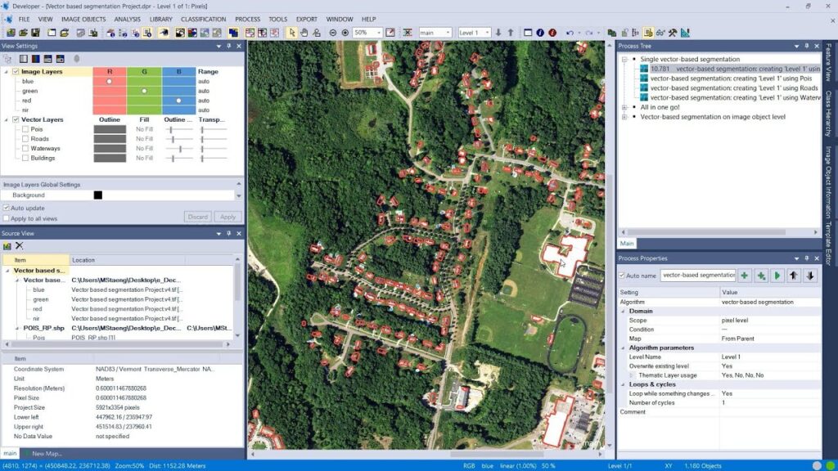Click the red delete icon in Source View
The width and height of the screenshot is (838, 471).
[x=21, y=245]
